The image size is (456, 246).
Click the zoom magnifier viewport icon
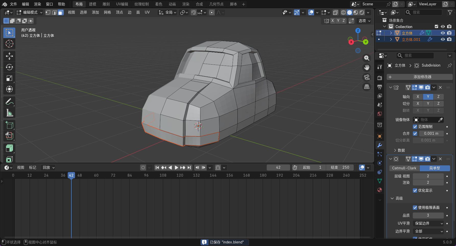pyautogui.click(x=367, y=58)
